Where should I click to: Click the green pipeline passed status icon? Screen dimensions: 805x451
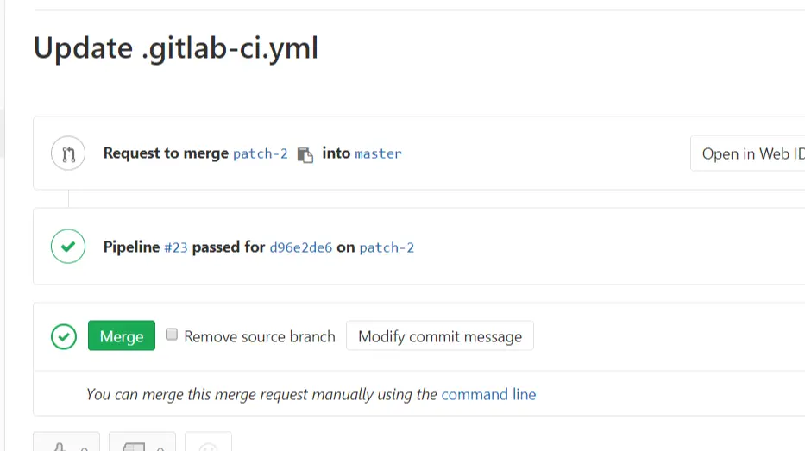pos(68,247)
